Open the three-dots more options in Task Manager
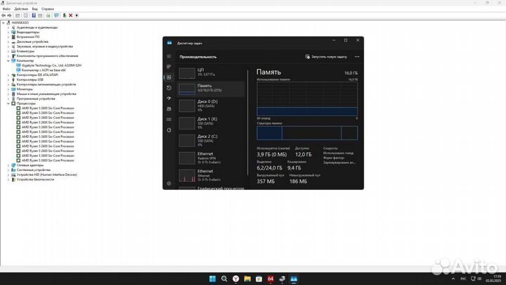This screenshot has width=506, height=285. coord(357,56)
